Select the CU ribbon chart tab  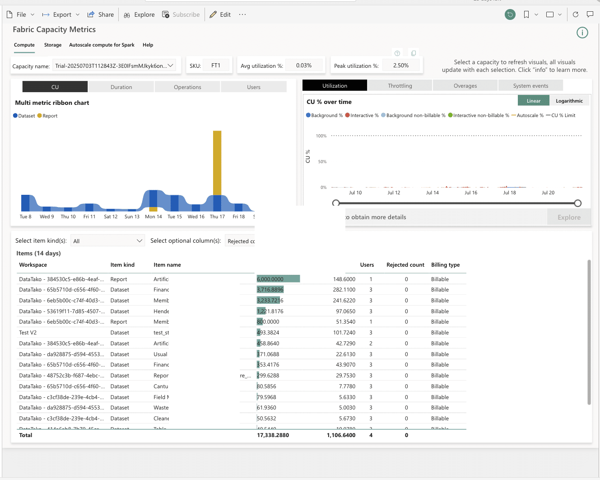[55, 87]
